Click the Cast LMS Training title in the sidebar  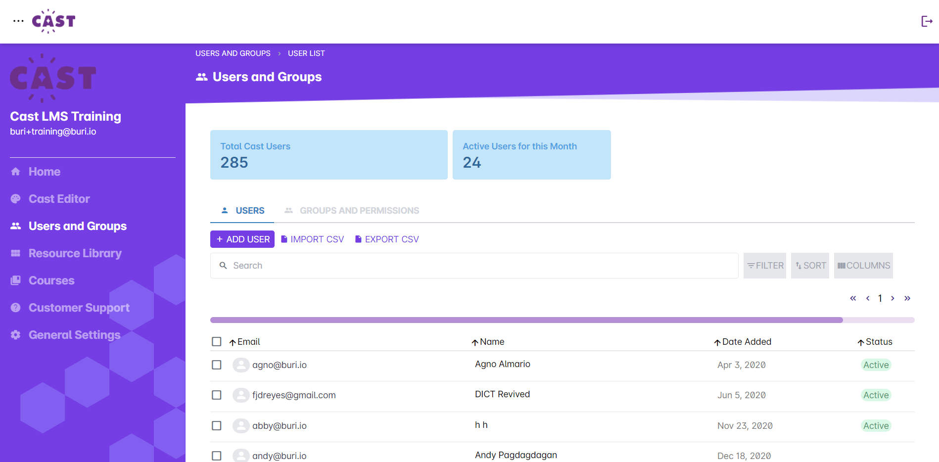(65, 116)
